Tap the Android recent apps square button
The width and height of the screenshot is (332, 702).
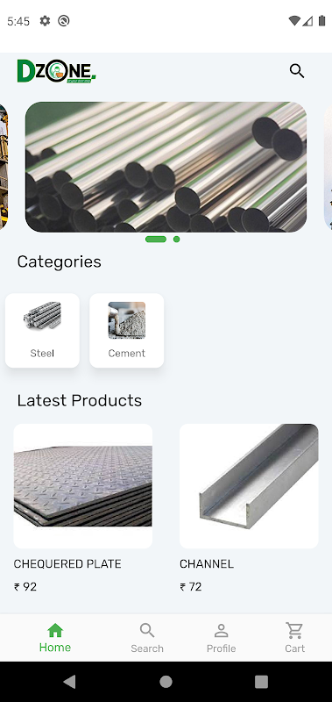click(261, 682)
